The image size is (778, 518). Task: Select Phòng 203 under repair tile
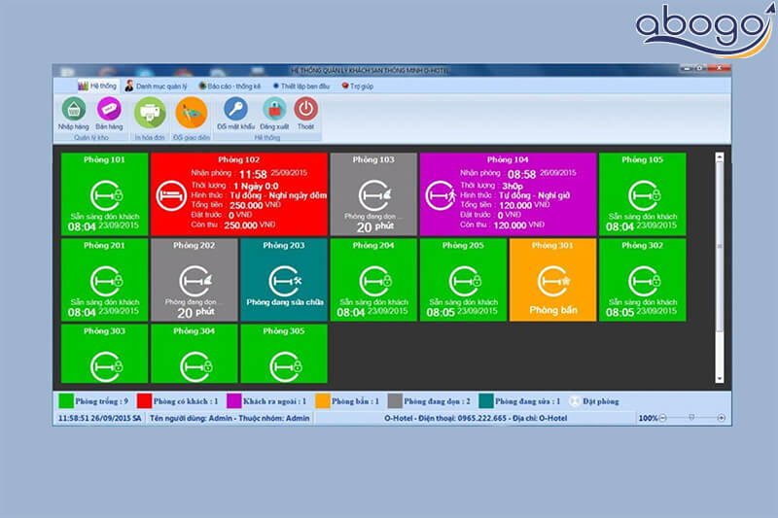coord(283,280)
